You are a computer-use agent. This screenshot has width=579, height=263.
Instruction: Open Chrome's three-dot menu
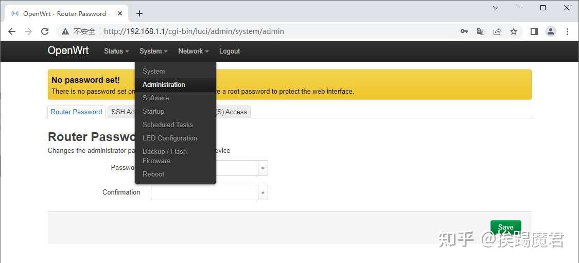pos(567,31)
